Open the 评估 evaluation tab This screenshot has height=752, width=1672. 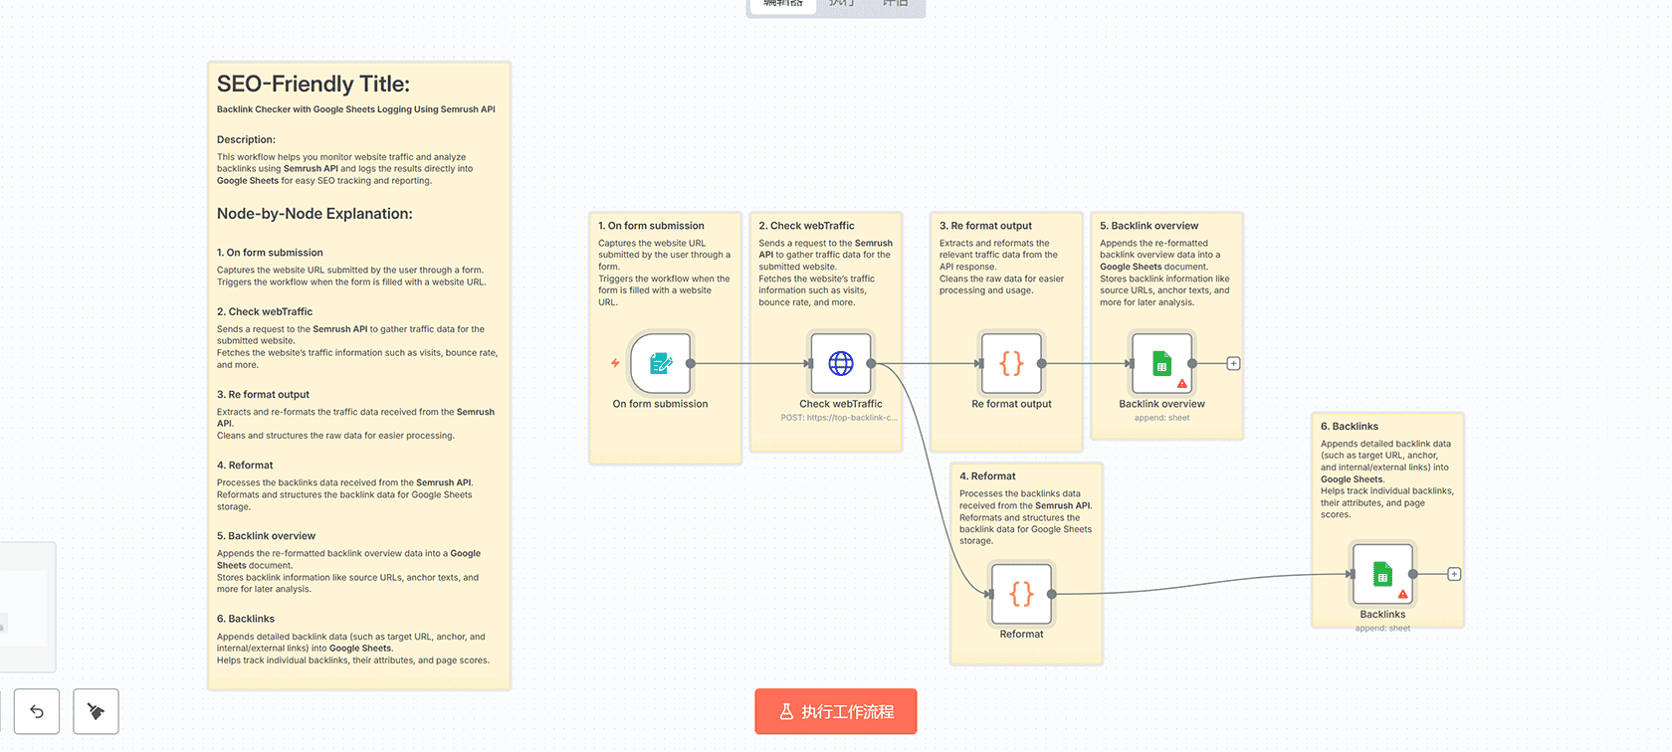pos(895,4)
